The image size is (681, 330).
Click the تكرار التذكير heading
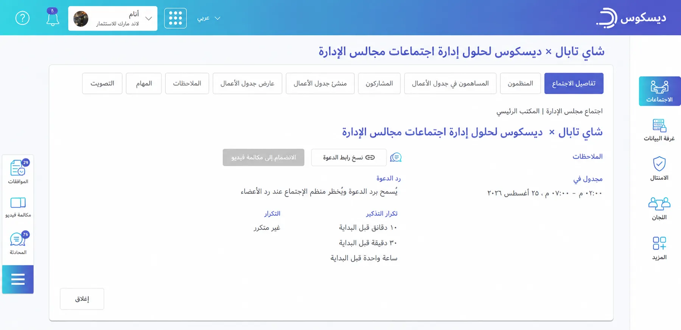pyautogui.click(x=382, y=214)
